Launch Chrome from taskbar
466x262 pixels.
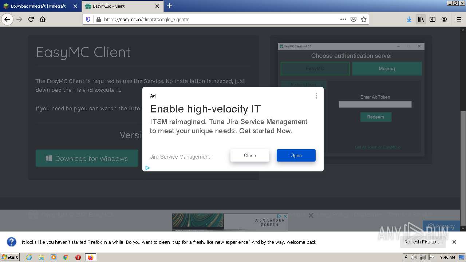pos(66,257)
